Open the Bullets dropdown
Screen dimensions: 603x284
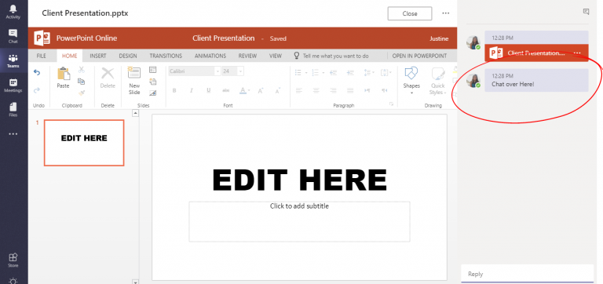pos(306,72)
